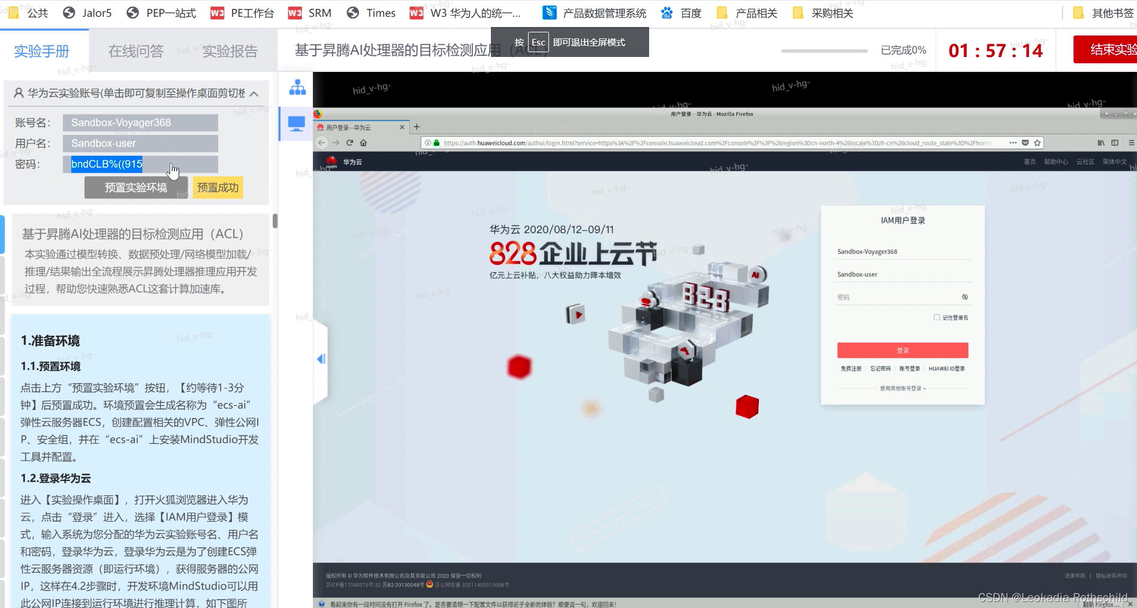Dismiss the Firefox refresh notification bar
1137x608 pixels.
coord(1130,604)
